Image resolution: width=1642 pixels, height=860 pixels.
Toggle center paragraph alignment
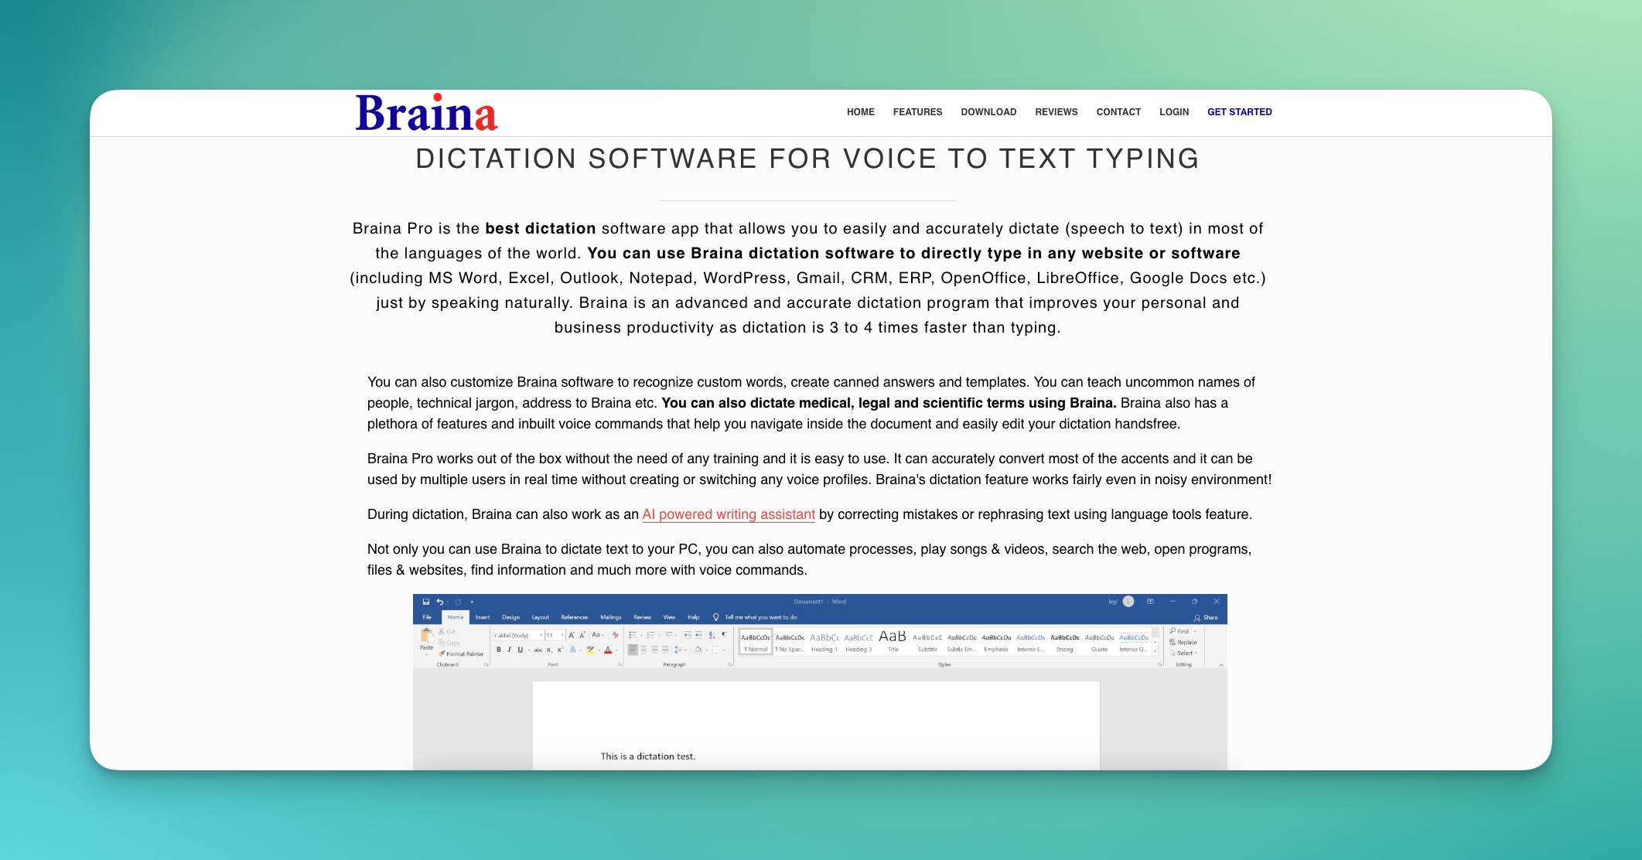pyautogui.click(x=643, y=651)
